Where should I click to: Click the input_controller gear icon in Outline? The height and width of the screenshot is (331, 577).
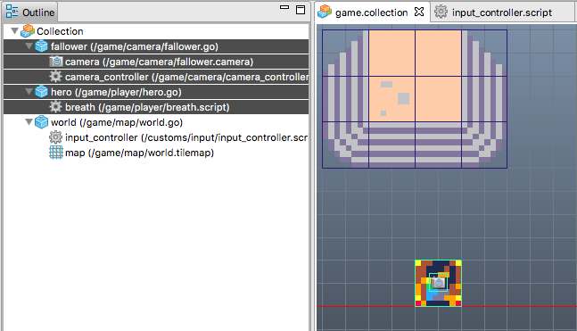pos(55,137)
